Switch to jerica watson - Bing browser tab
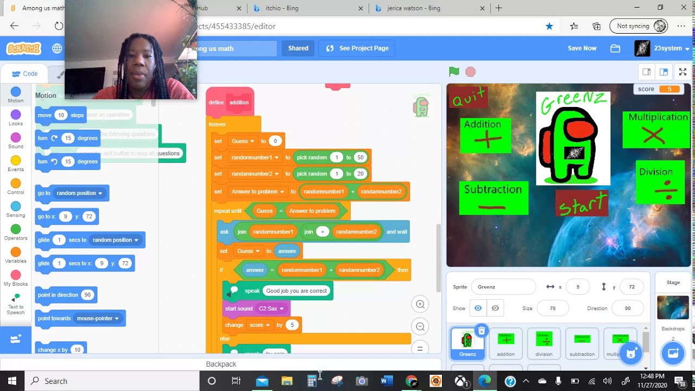Screen dimensions: 695x391 (x=429, y=8)
